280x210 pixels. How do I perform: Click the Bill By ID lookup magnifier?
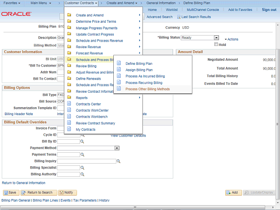82,142
